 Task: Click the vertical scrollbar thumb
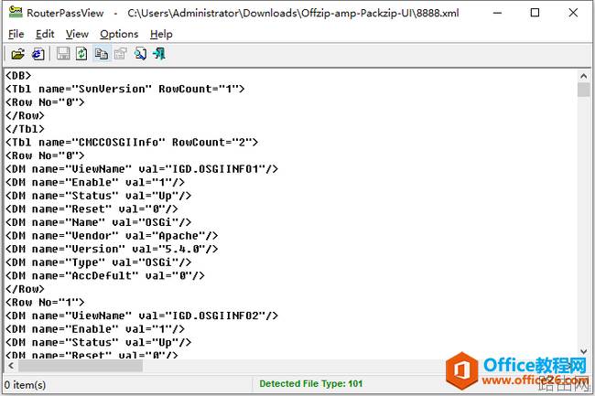pyautogui.click(x=584, y=90)
